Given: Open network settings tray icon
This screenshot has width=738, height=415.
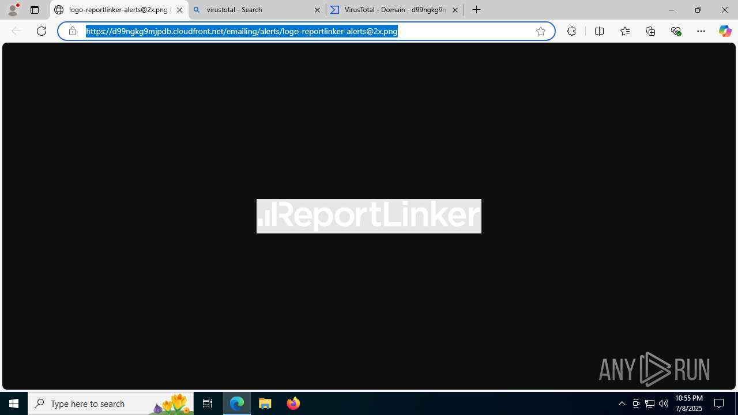Looking at the screenshot, I should [650, 403].
